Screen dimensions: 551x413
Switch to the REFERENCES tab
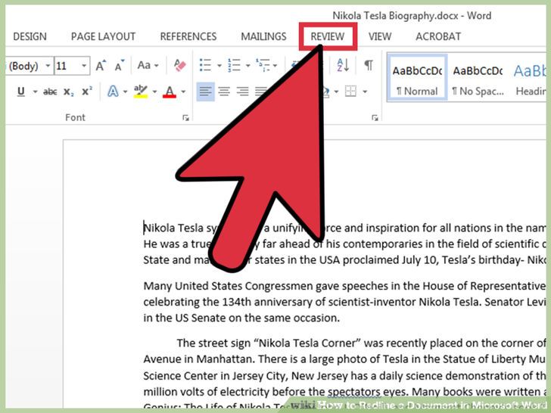click(188, 36)
